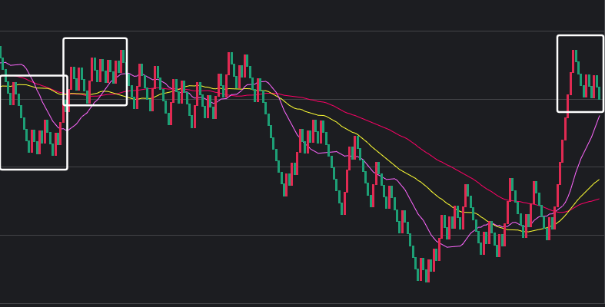Click the lowest candle on the chart
The width and height of the screenshot is (605, 307).
[427, 270]
